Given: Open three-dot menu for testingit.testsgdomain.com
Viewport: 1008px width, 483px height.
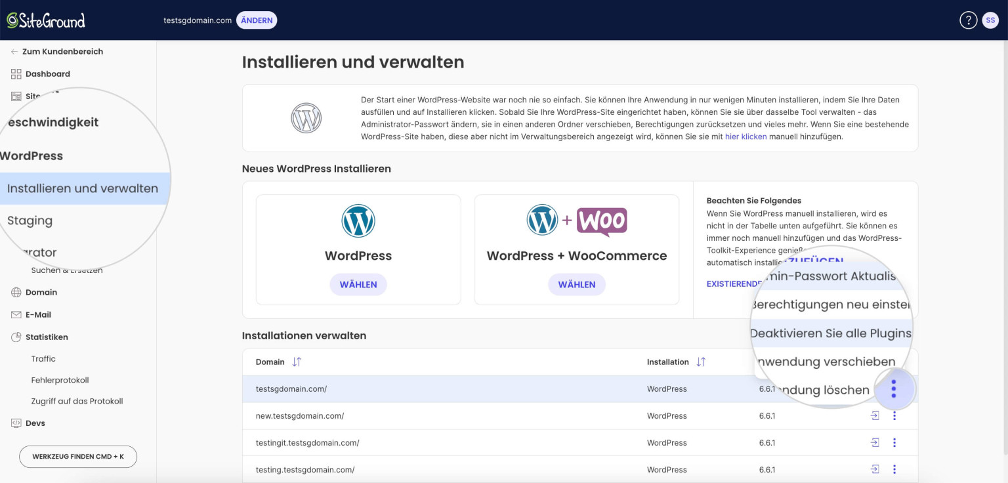Looking at the screenshot, I should pyautogui.click(x=894, y=443).
